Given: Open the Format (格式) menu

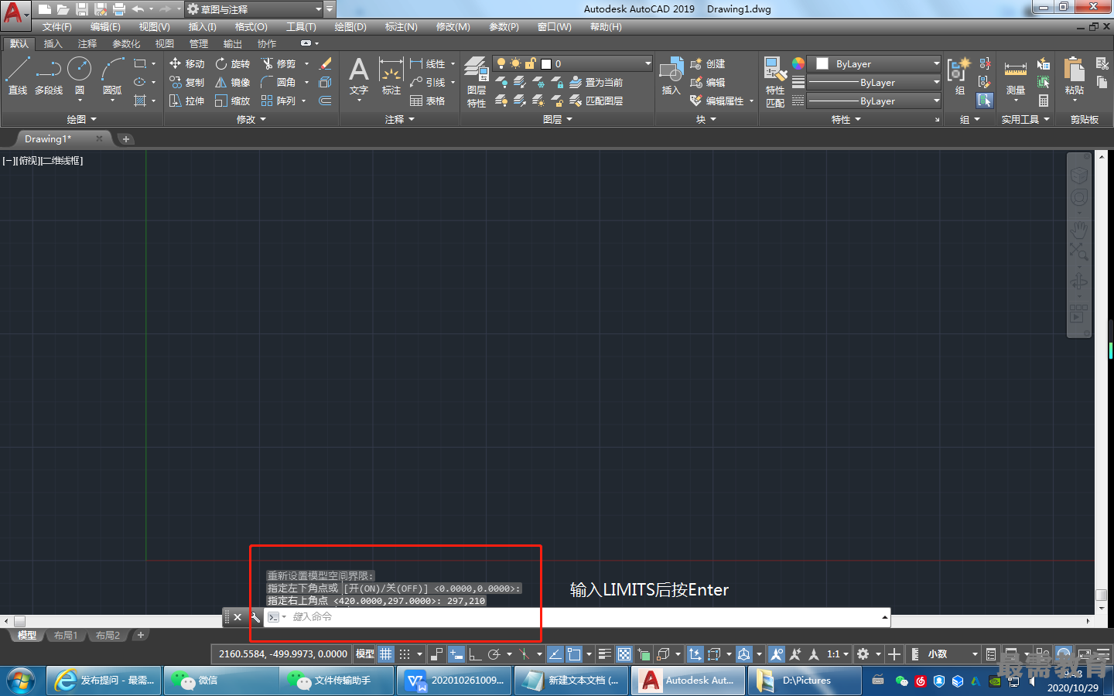Looking at the screenshot, I should click(x=251, y=27).
